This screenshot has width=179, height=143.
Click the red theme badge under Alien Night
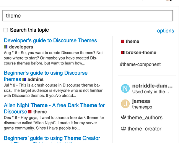click(37, 112)
